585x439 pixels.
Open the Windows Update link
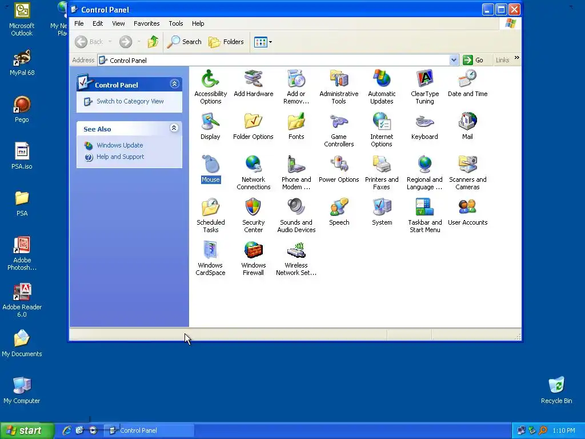coord(120,145)
